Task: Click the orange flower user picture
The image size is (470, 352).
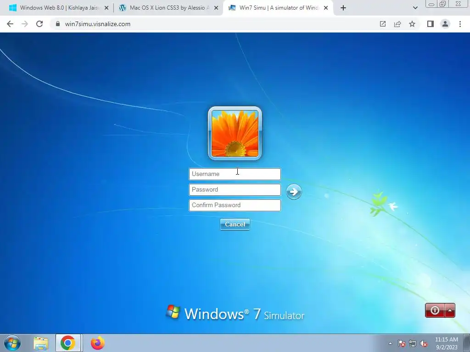Action: (235, 133)
